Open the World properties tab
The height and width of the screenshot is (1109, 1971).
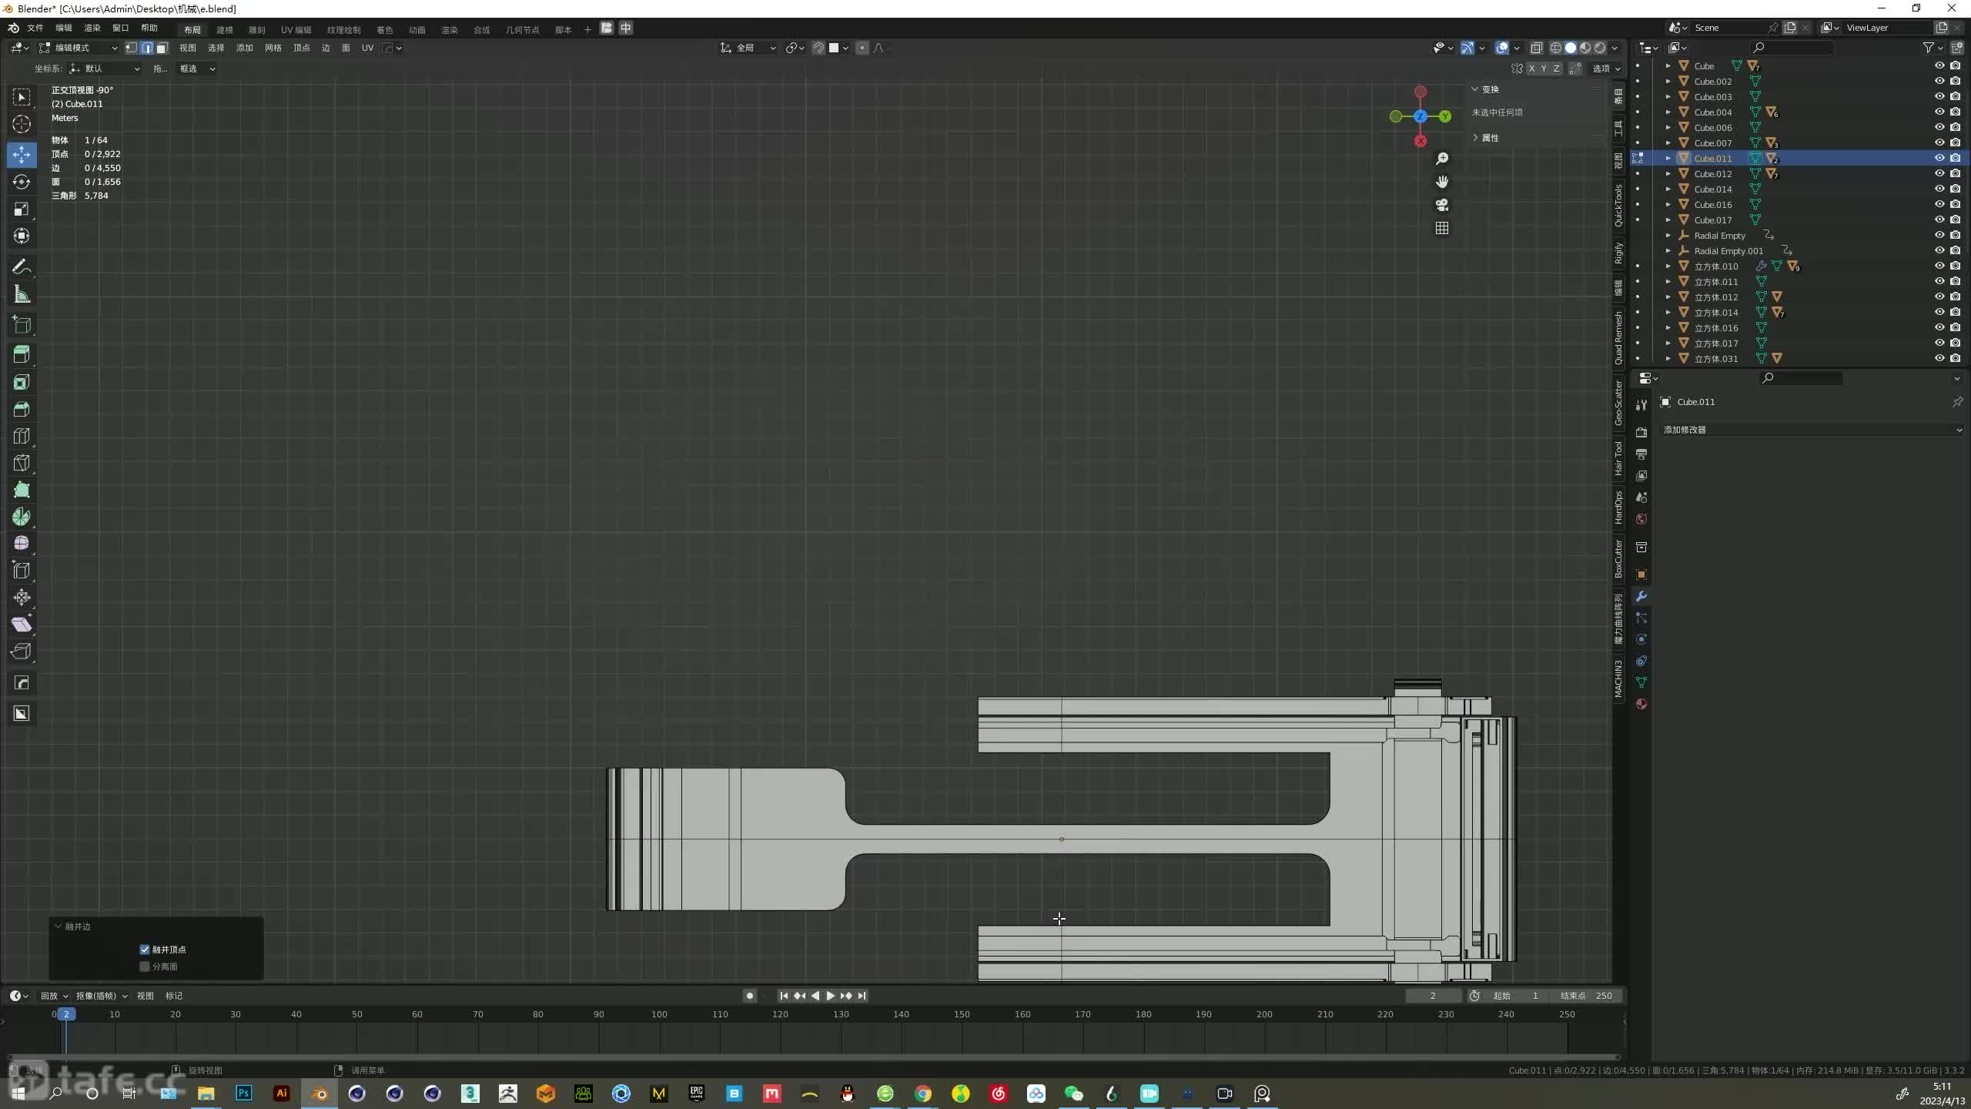[1641, 519]
